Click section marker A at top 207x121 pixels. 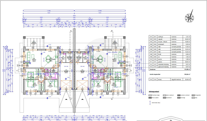tap(71, 31)
